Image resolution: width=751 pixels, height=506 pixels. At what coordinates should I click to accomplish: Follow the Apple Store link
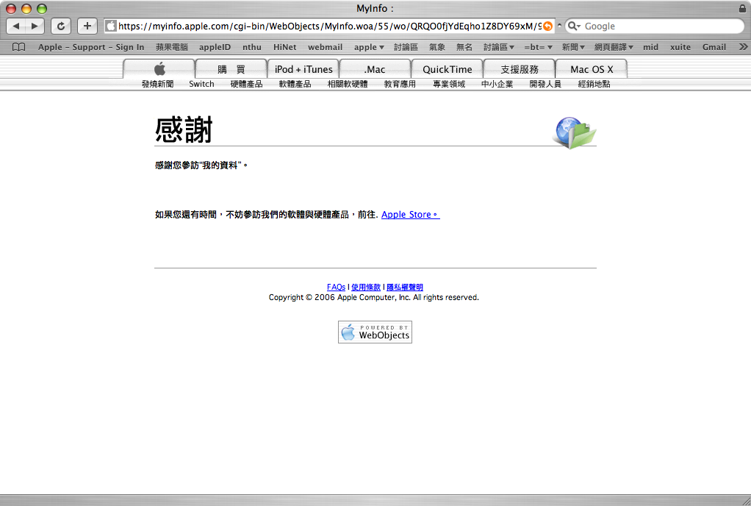tap(411, 215)
